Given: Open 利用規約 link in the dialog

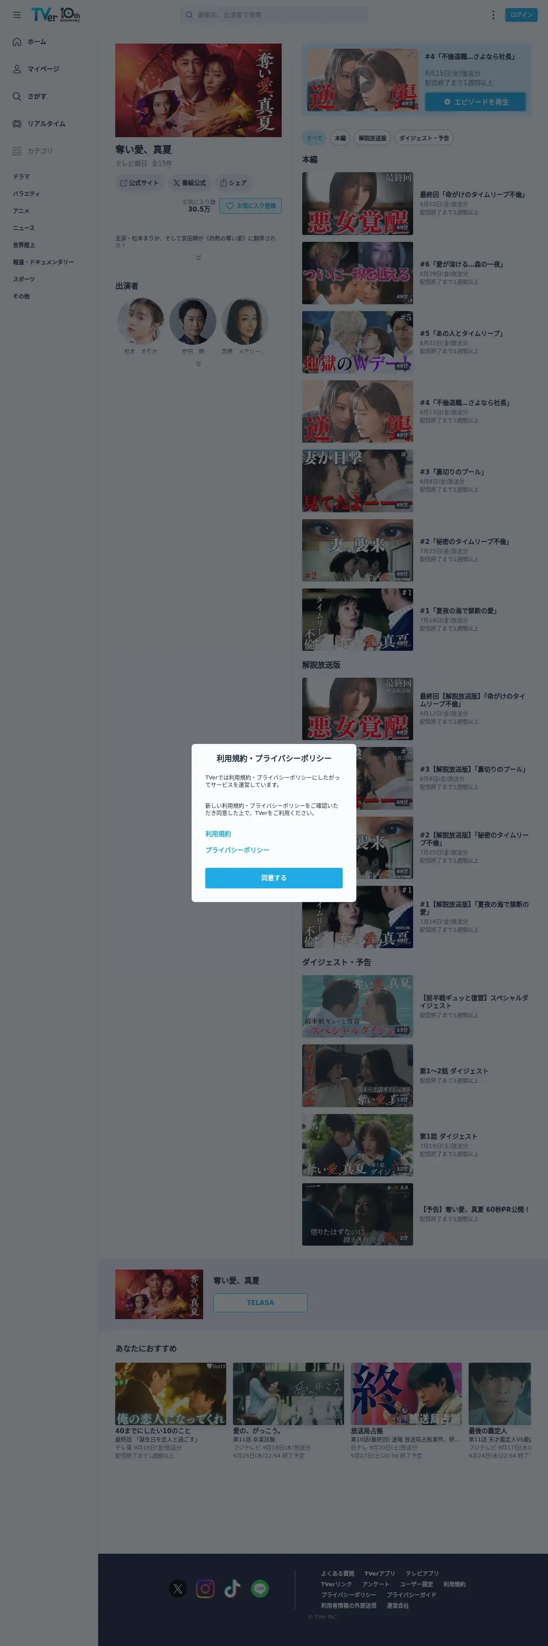Looking at the screenshot, I should (218, 834).
